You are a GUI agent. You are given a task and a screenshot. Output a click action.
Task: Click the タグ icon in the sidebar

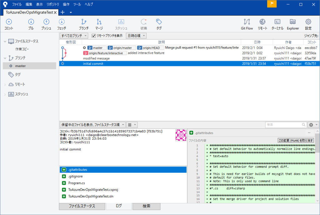tap(11, 74)
